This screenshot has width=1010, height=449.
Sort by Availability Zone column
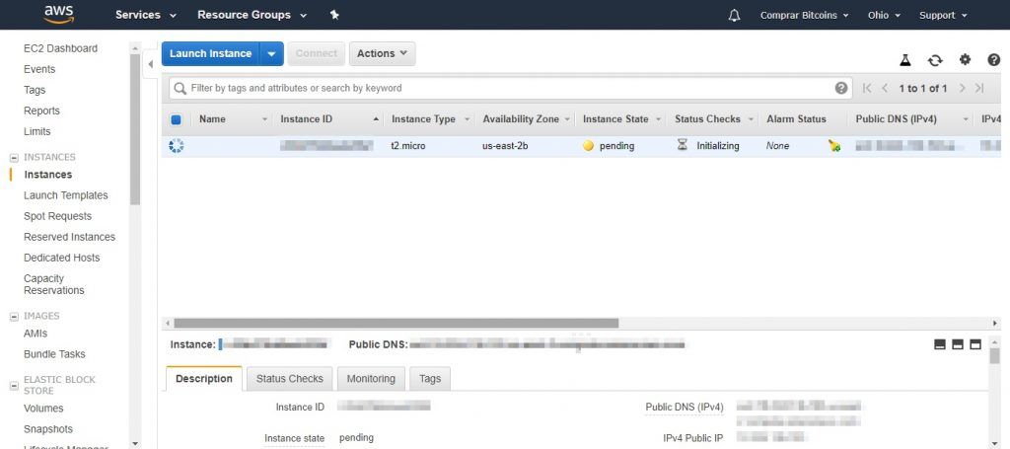[x=521, y=119]
